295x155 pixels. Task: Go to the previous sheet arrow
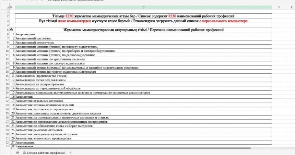[4, 153]
